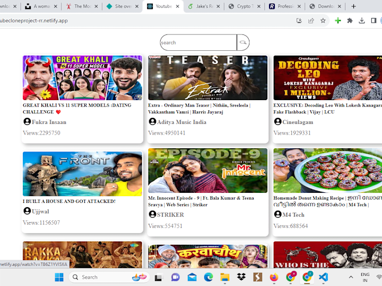Open the browser extensions puzzle icon
382x286 pixels.
(x=350, y=21)
